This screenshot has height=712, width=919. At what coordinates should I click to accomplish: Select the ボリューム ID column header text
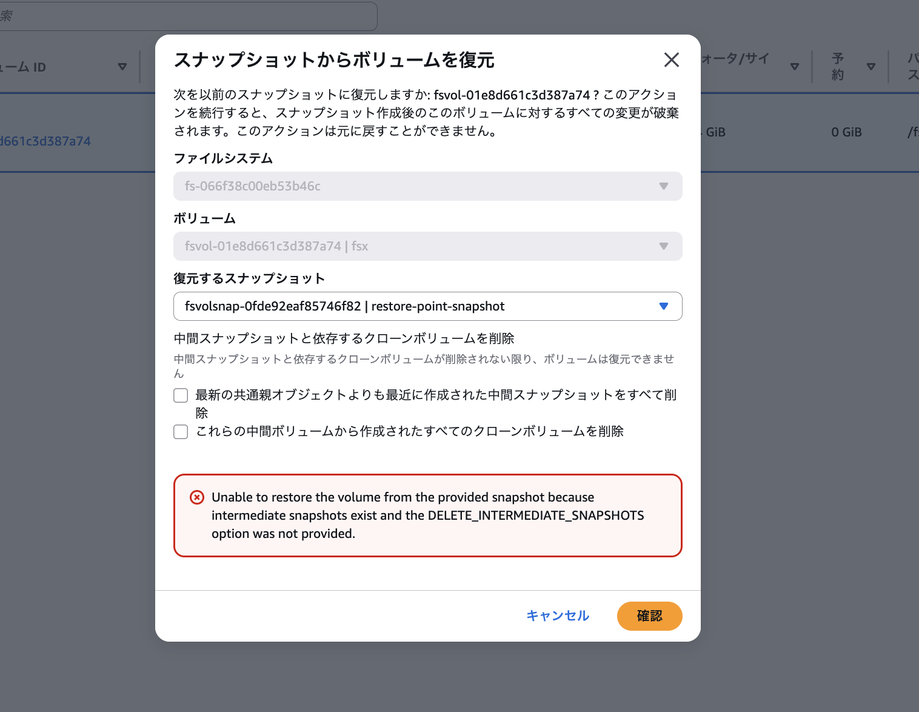click(24, 67)
